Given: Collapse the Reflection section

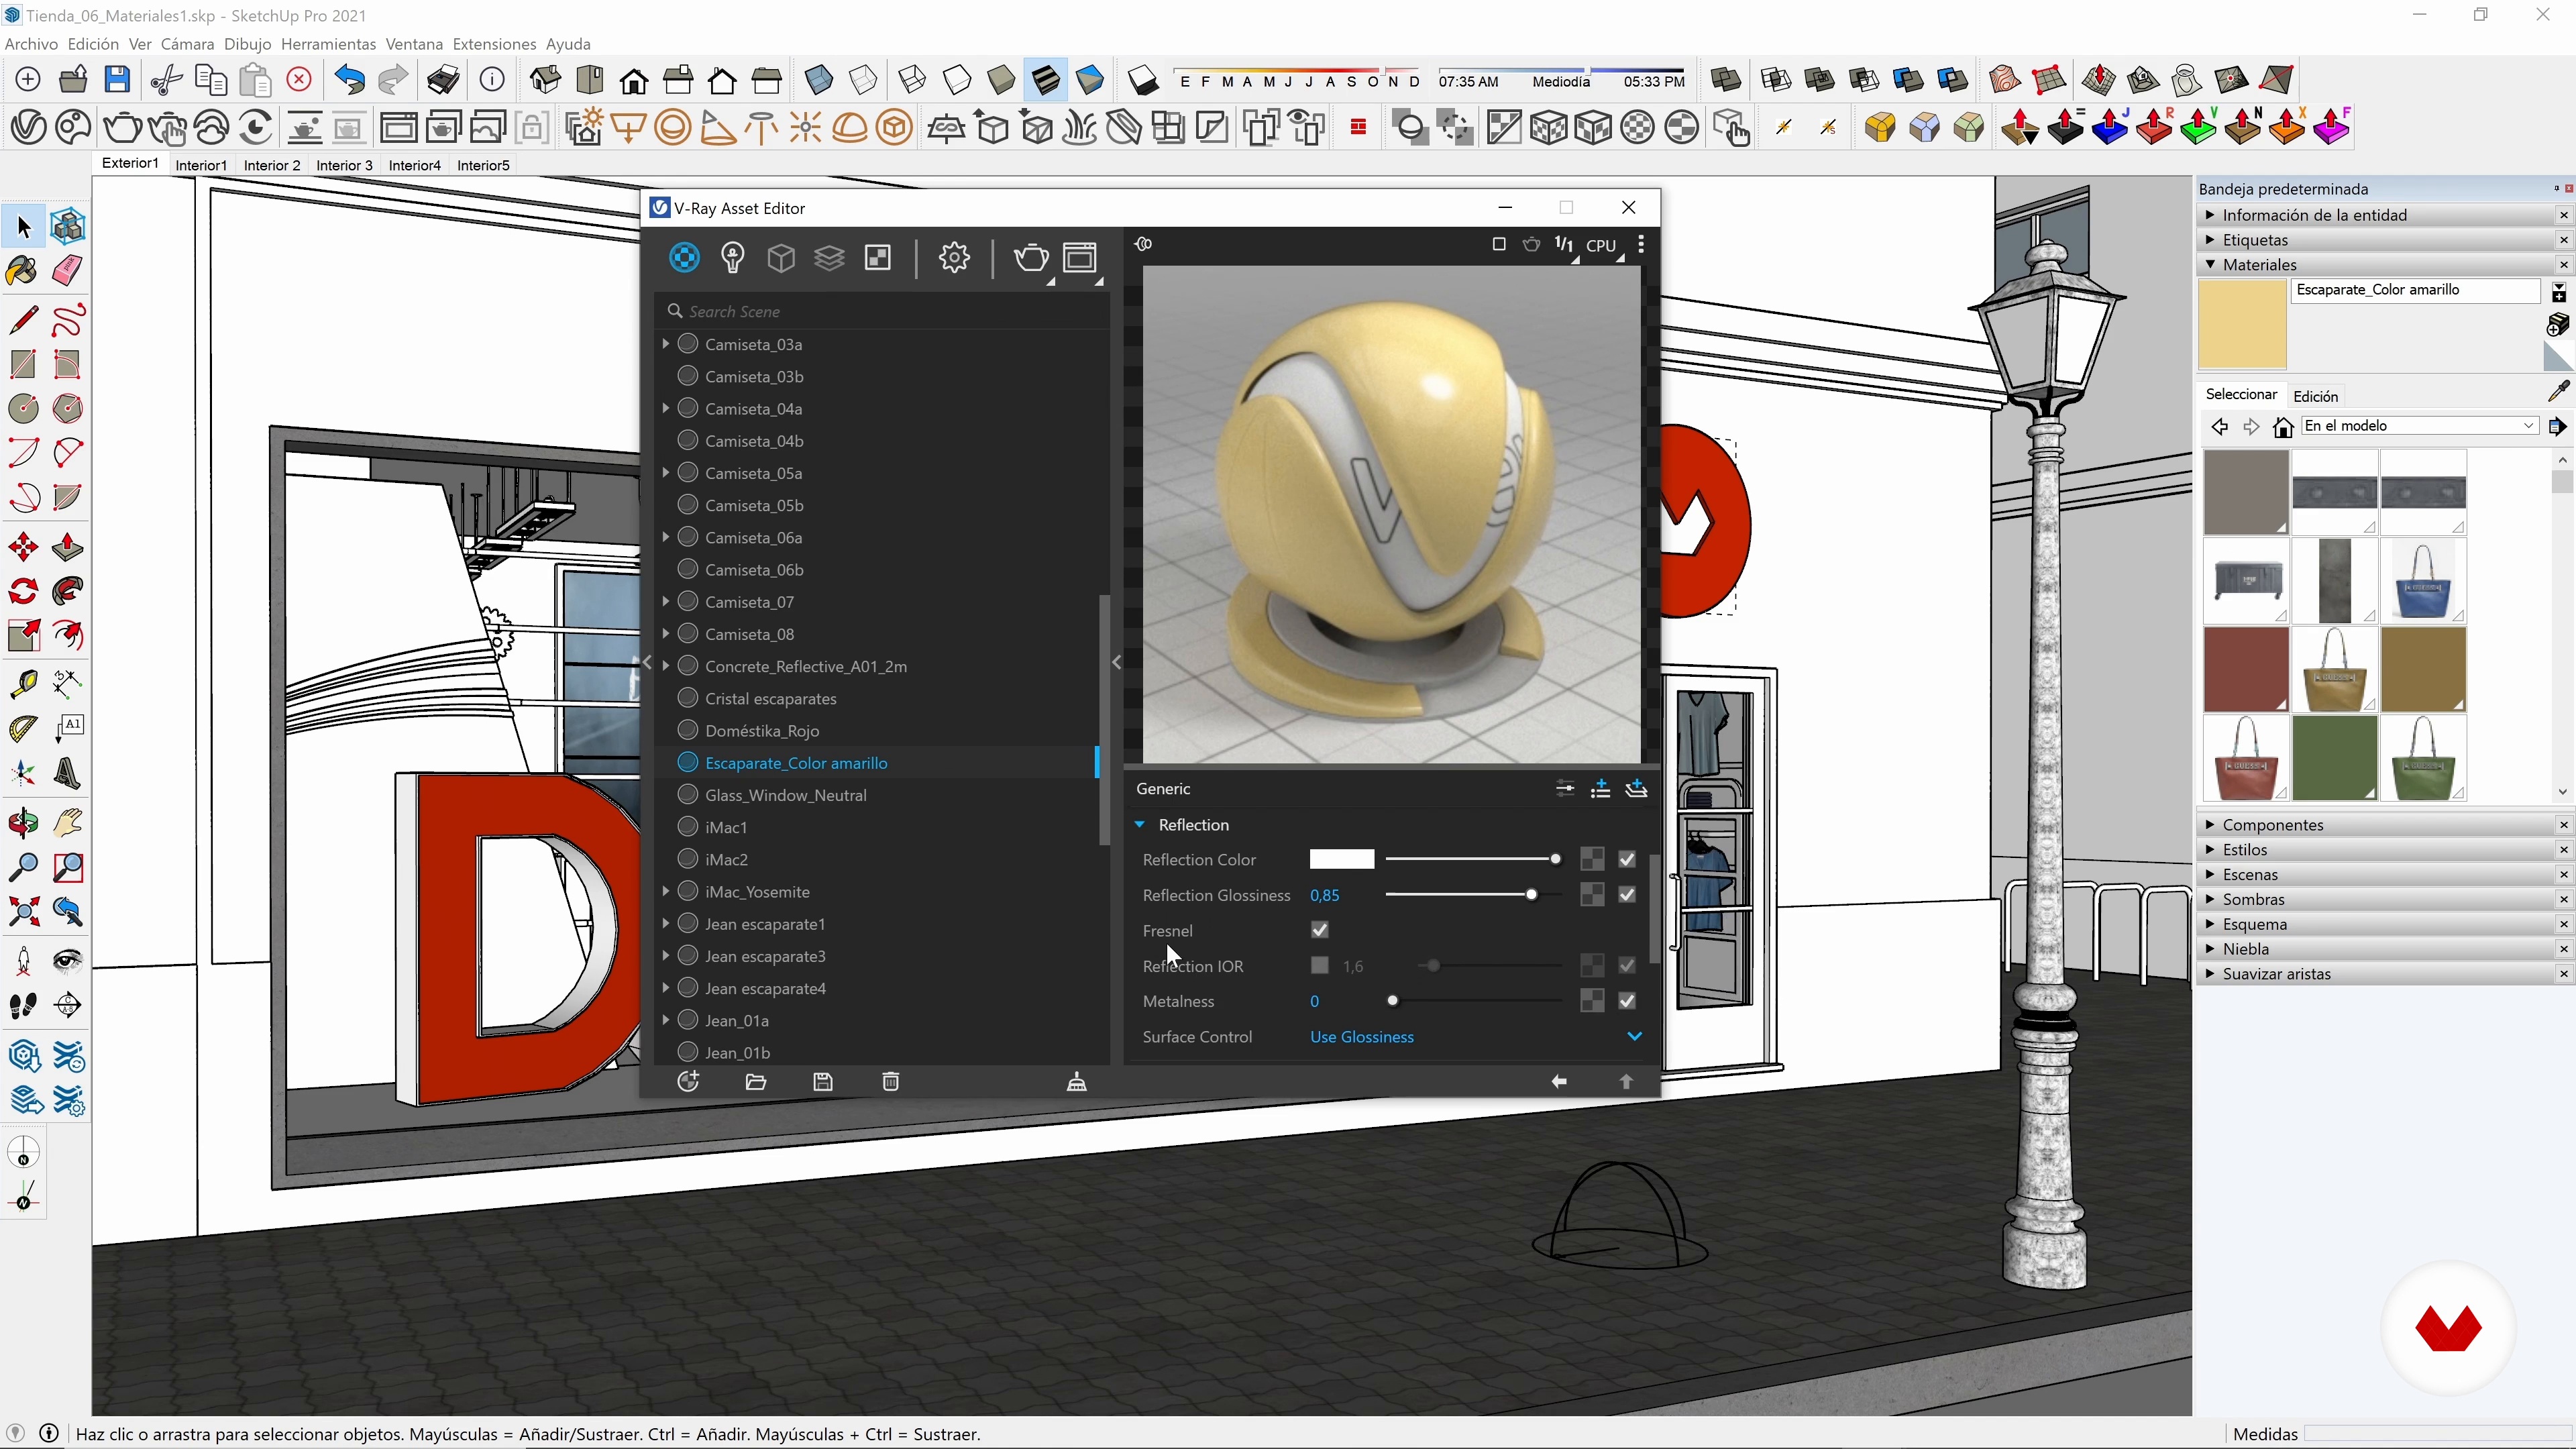Looking at the screenshot, I should click(x=1140, y=825).
